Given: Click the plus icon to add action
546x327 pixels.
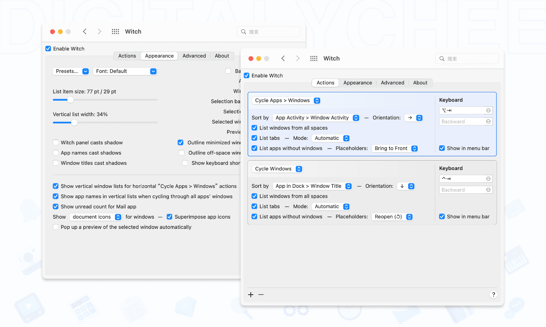Looking at the screenshot, I should click(251, 295).
